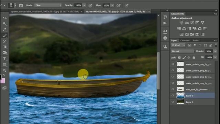Add an Exposure adjustment

pos(197,23)
